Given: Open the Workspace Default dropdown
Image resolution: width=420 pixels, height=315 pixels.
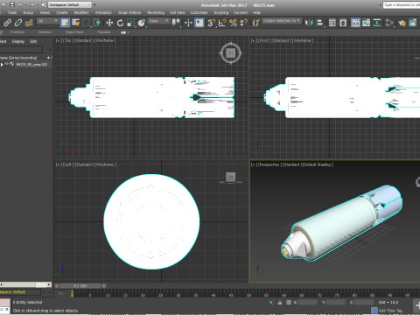Looking at the screenshot, I should (70, 4).
